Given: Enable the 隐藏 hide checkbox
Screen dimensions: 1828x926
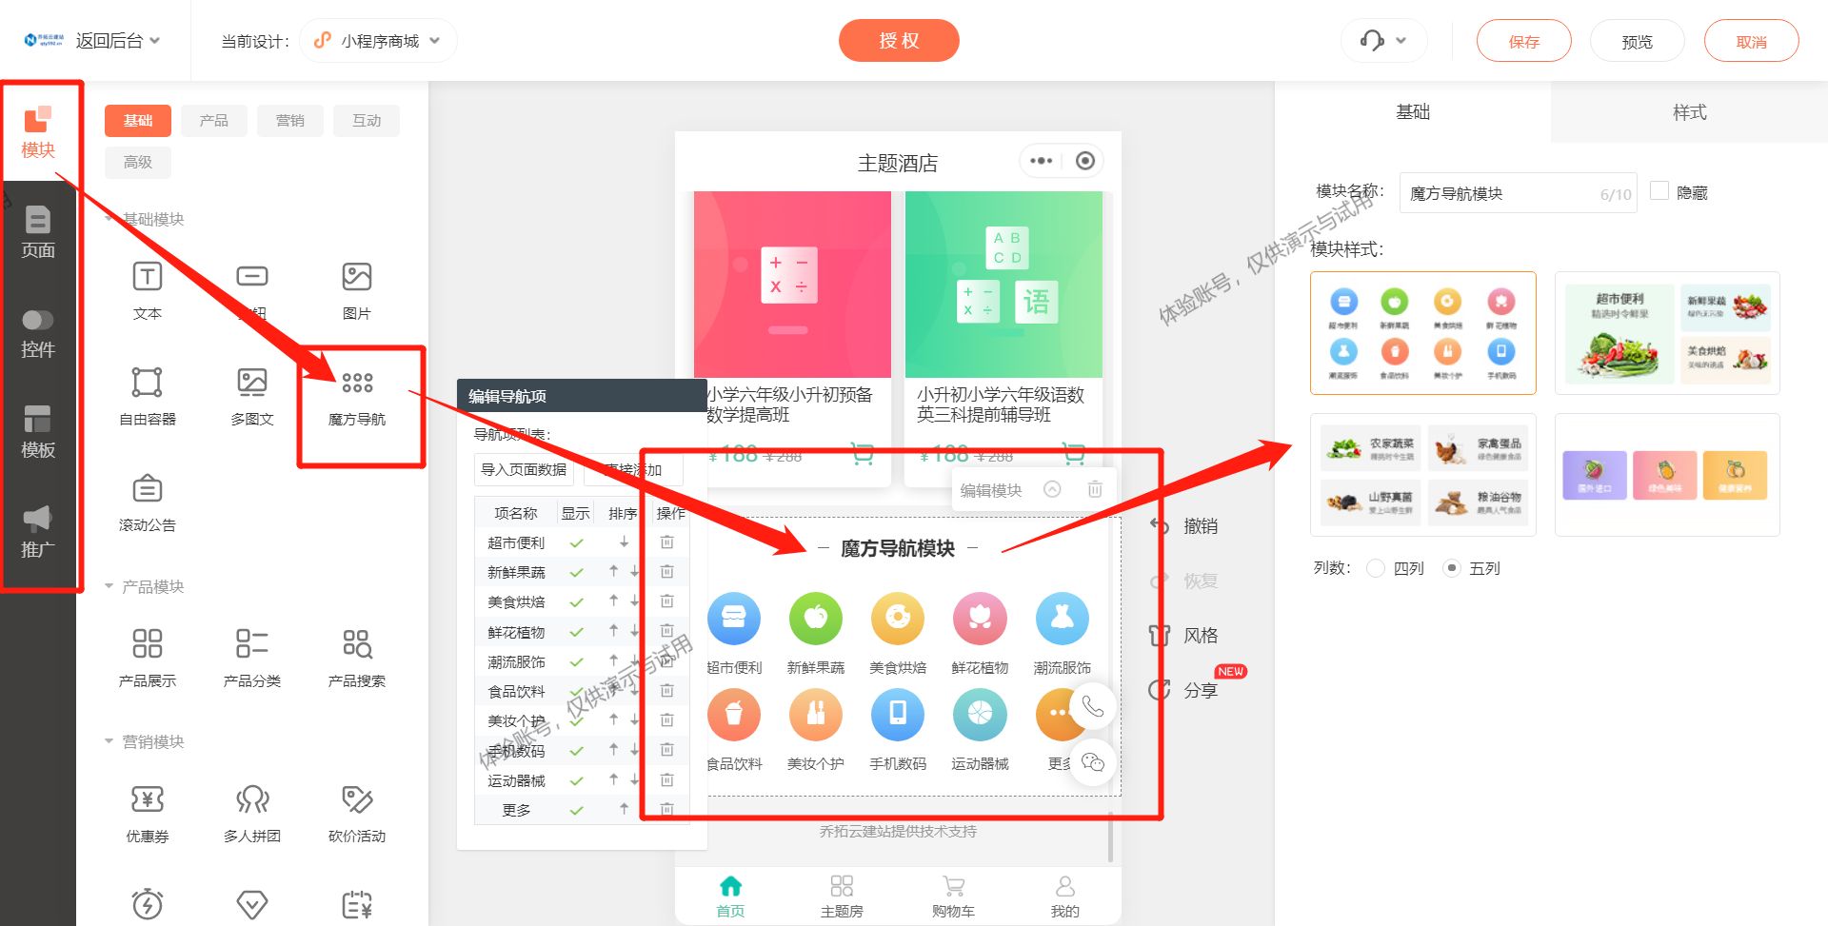Looking at the screenshot, I should click(x=1659, y=191).
